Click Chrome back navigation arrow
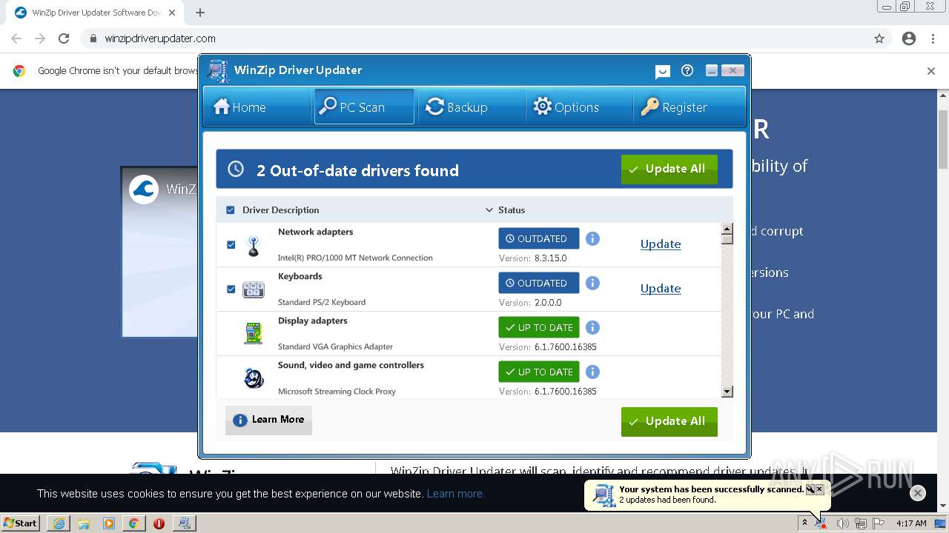Image resolution: width=949 pixels, height=533 pixels. (16, 38)
